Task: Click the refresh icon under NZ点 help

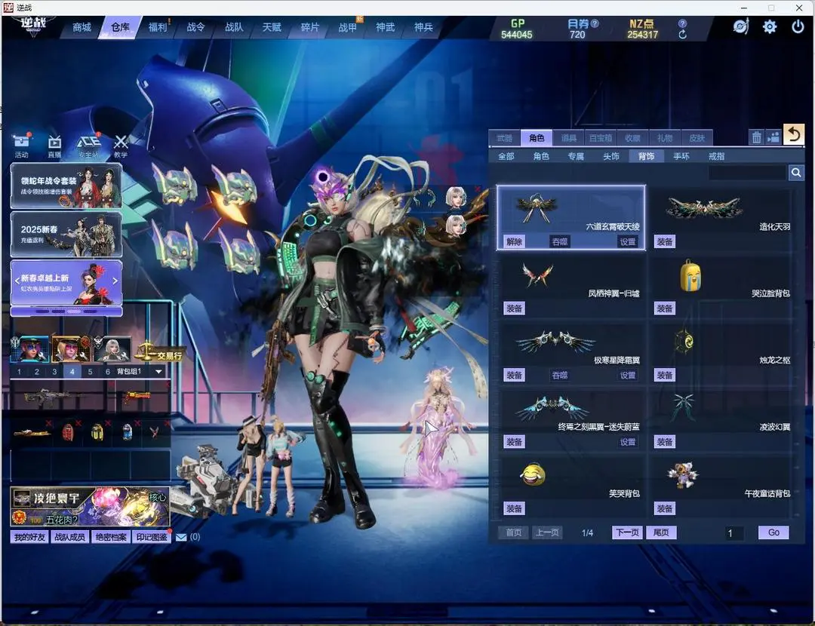Action: pyautogui.click(x=682, y=34)
